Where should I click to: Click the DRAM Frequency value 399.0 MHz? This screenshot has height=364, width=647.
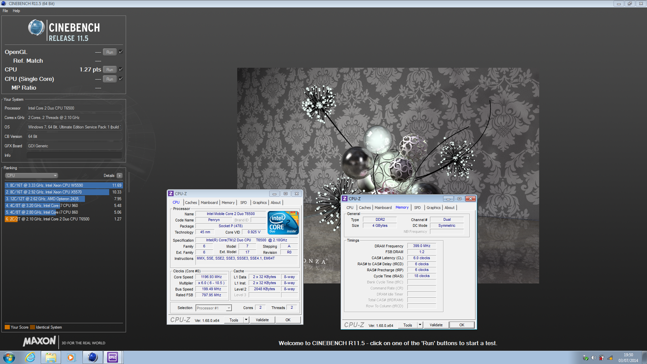pos(422,246)
